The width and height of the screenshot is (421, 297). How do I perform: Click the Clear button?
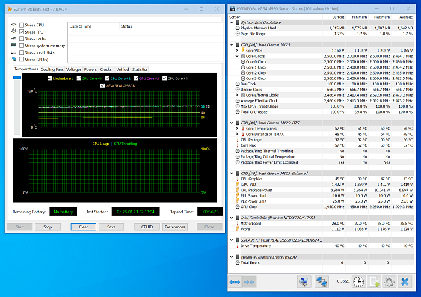click(83, 227)
